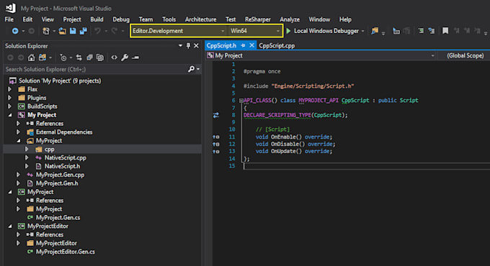Click the Preview Selected Items icon
Viewport: 490px width, 266px height.
[x=135, y=58]
